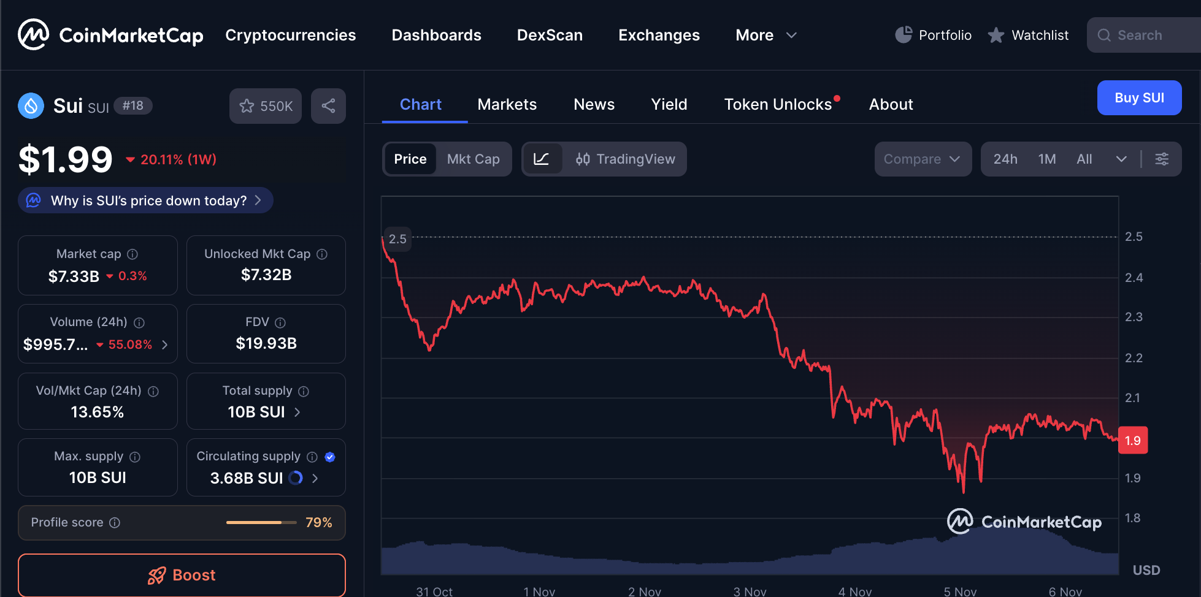Set chart range to 24h
Screen dimensions: 1201x597
pyautogui.click(x=1005, y=159)
